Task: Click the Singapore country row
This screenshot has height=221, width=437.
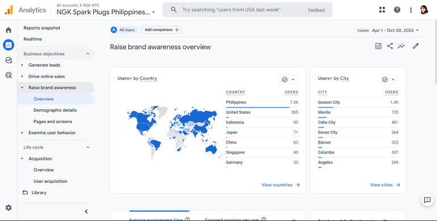Action: click(x=262, y=153)
